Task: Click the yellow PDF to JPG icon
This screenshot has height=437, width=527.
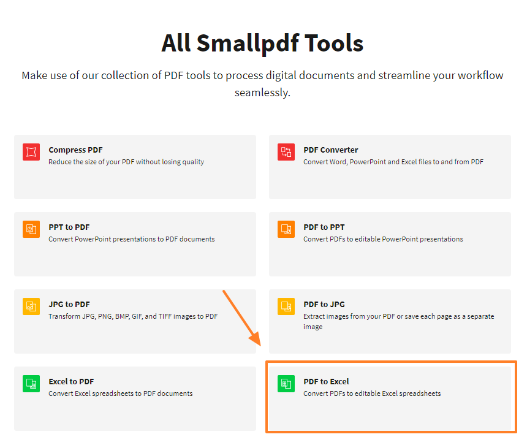Action: pyautogui.click(x=286, y=306)
